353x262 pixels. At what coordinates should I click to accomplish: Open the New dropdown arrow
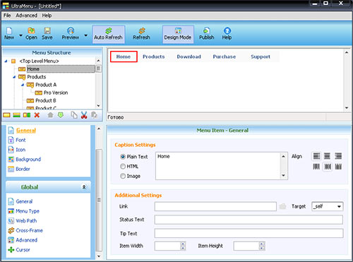(20, 35)
